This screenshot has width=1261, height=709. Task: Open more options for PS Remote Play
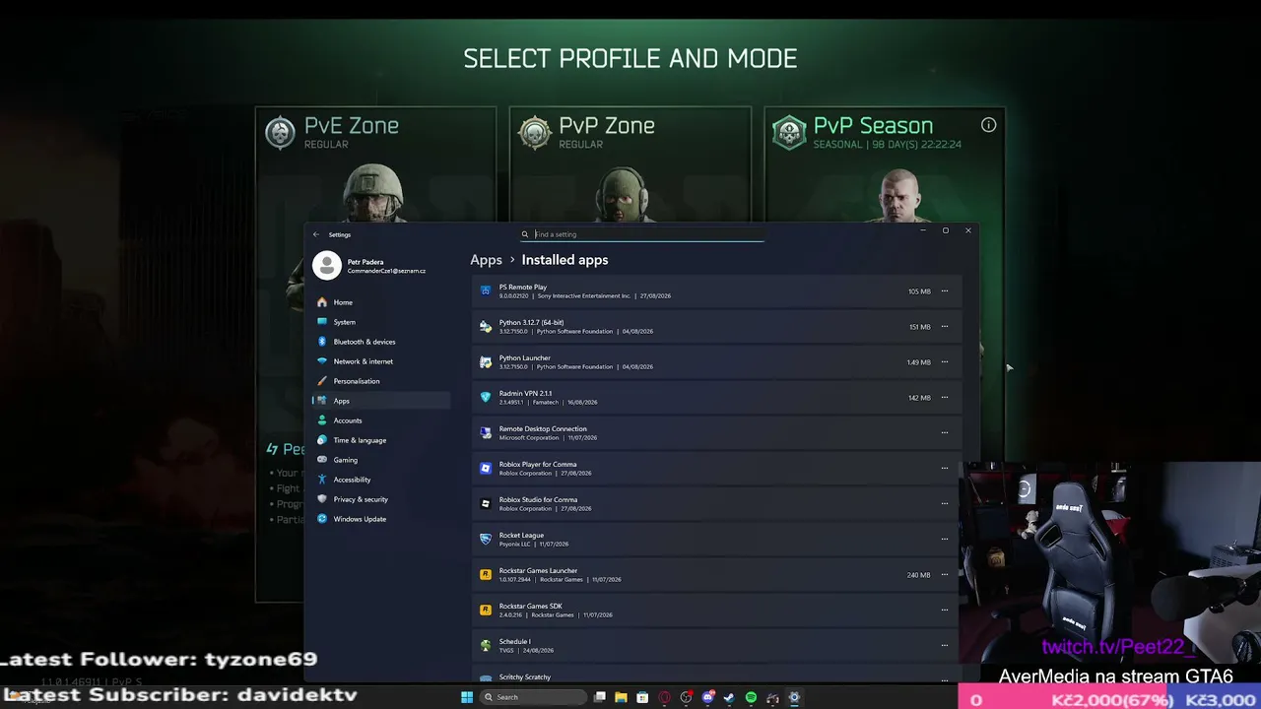[944, 291]
